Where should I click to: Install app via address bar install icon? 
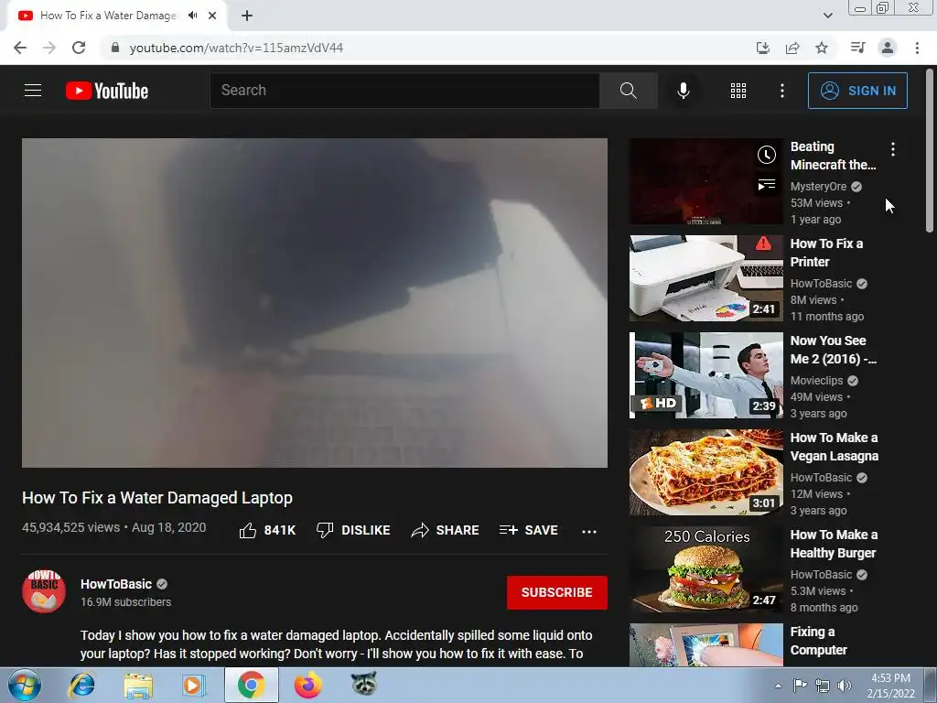point(762,48)
